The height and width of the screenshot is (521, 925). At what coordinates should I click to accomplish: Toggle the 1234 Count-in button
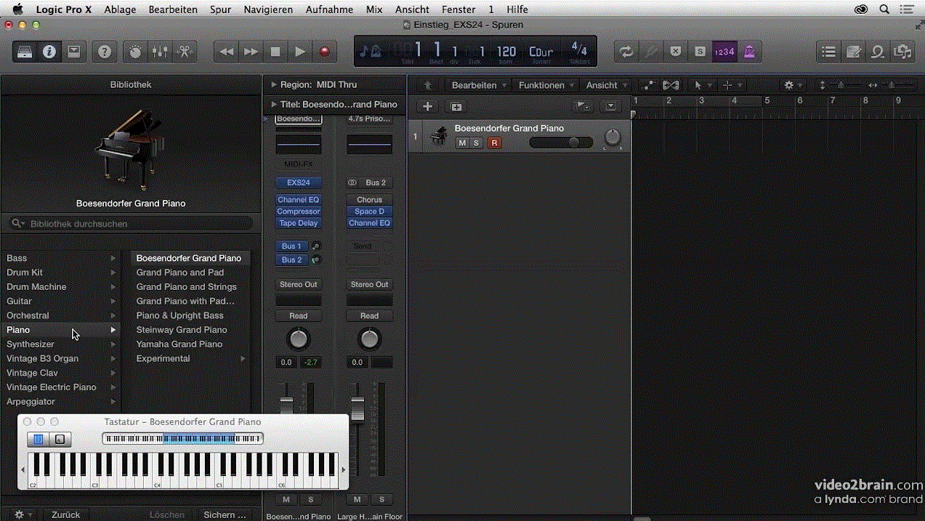point(724,52)
